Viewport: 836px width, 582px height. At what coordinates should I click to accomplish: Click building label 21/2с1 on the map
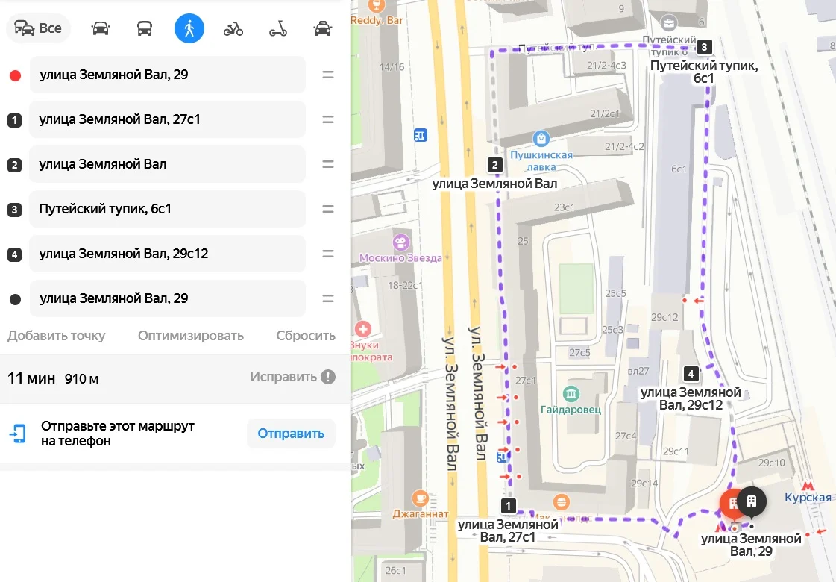click(x=605, y=113)
